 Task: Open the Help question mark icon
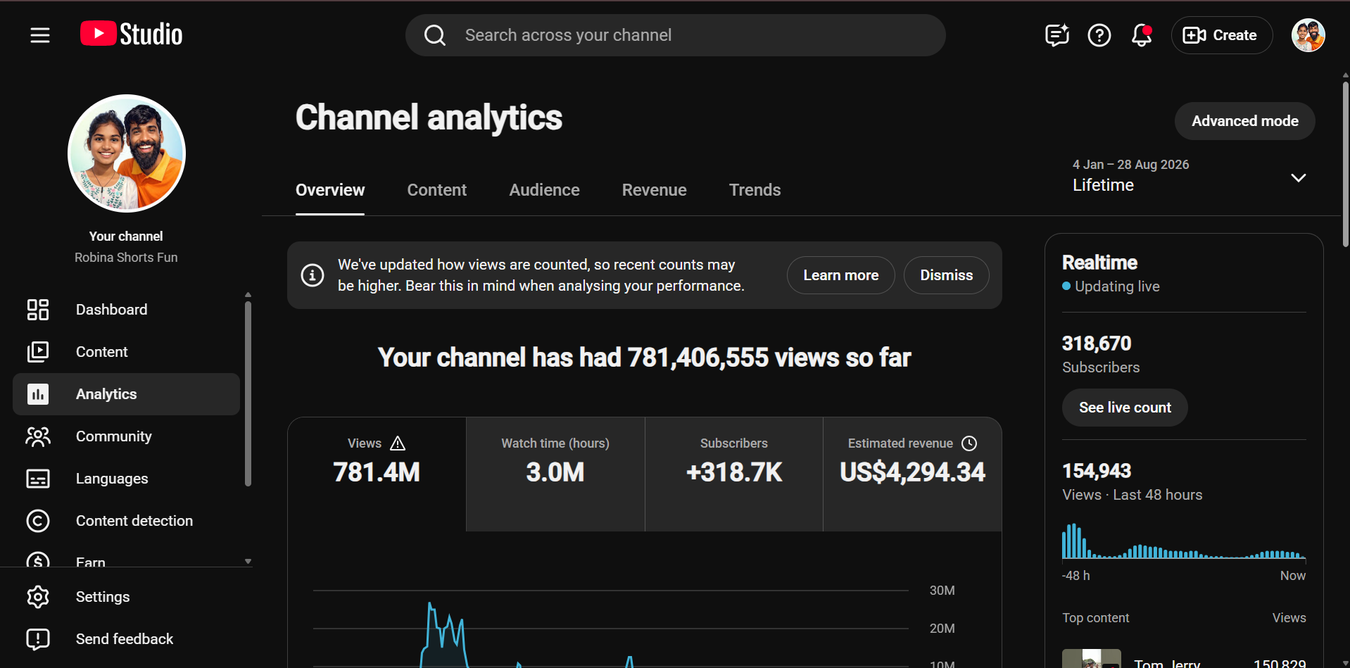click(x=1099, y=35)
